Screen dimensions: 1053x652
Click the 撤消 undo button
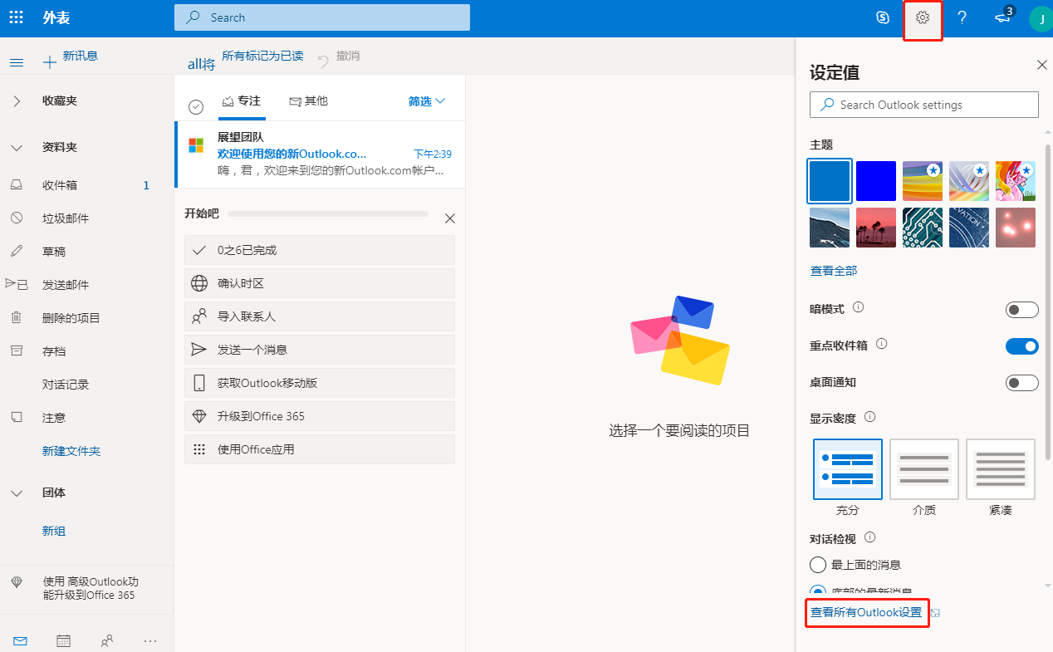339,56
